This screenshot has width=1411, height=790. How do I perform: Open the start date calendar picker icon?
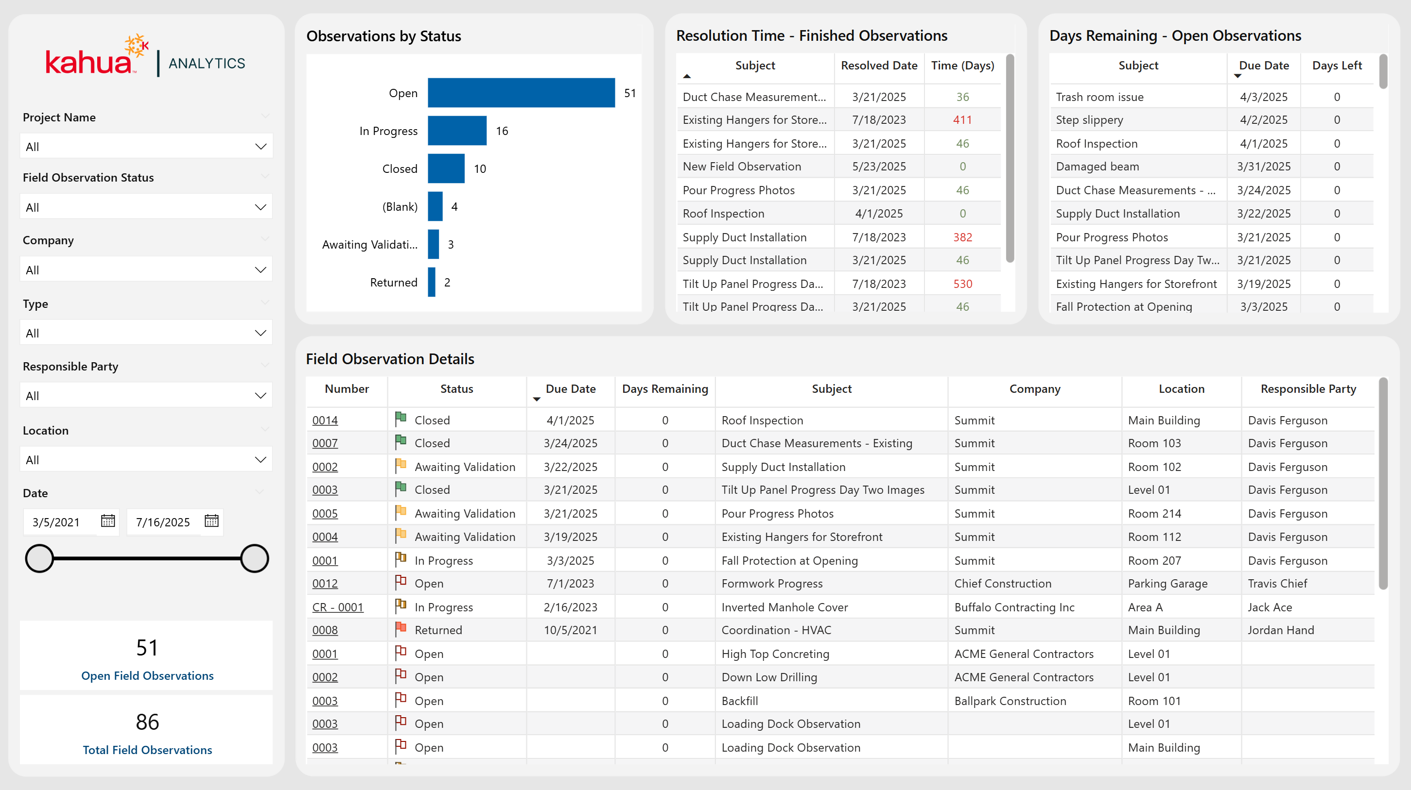[x=108, y=521]
